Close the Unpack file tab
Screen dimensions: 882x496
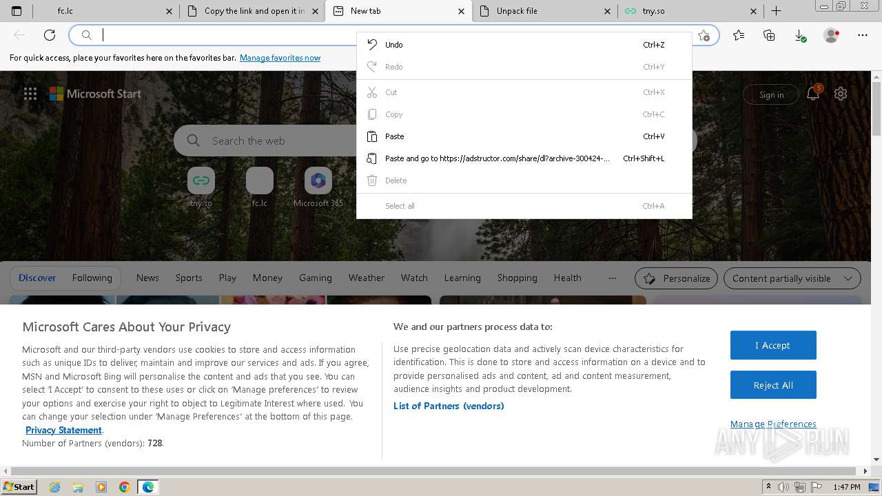607,11
